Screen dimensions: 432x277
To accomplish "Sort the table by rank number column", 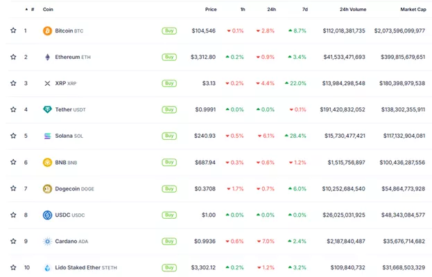I will pos(31,10).
